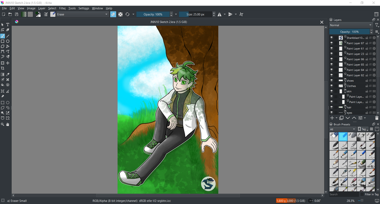The image size is (380, 204).
Task: Select the Reference Images pin tool
Action: tap(2, 96)
